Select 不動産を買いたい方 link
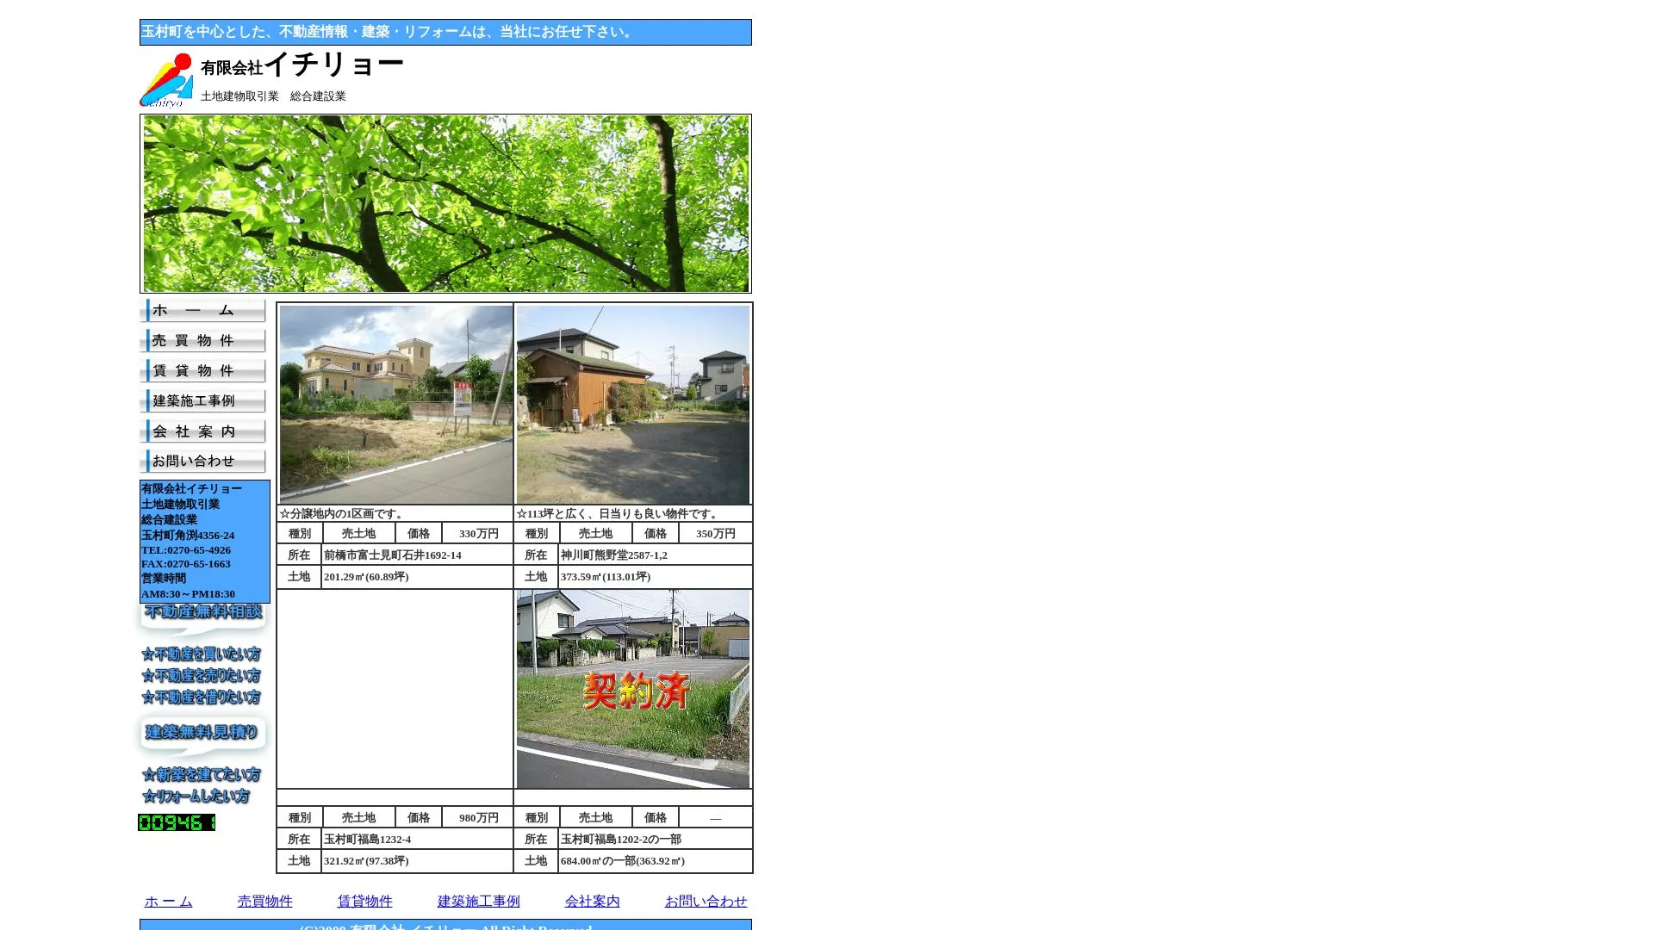The height and width of the screenshot is (930, 1654). (201, 654)
